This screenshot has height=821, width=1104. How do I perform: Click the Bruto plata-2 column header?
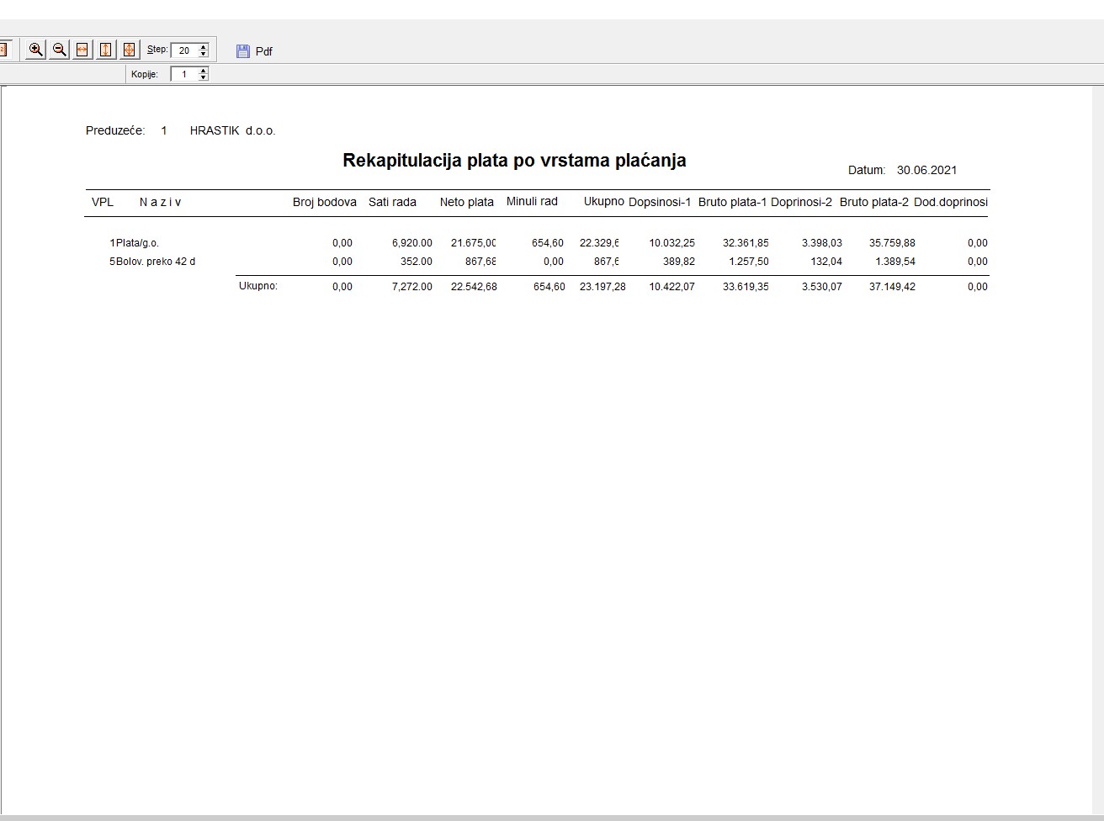pyautogui.click(x=873, y=202)
